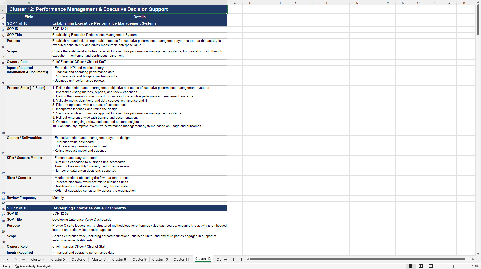Open the Cluster 7 sheet tab
Screen dimensions: 481x269
(x=99, y=259)
